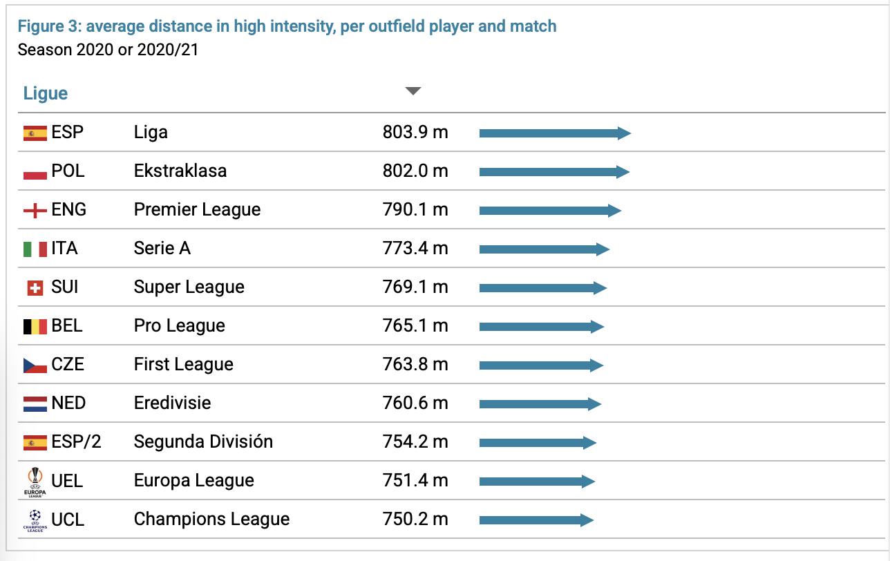Click the Spain flag icon for Liga
The image size is (890, 561).
[35, 133]
